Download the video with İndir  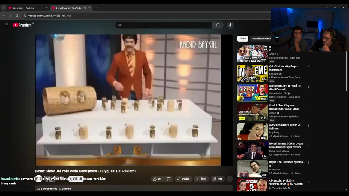click(201, 179)
